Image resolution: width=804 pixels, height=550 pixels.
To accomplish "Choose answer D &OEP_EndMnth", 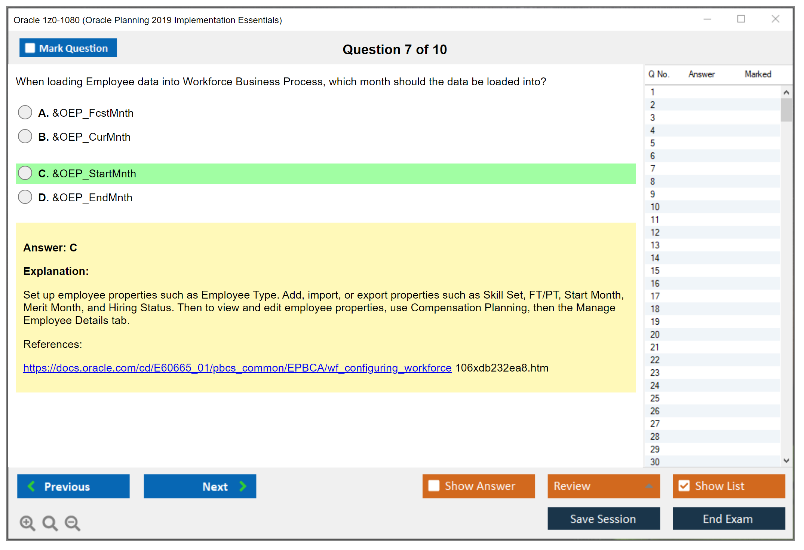I will tap(25, 196).
